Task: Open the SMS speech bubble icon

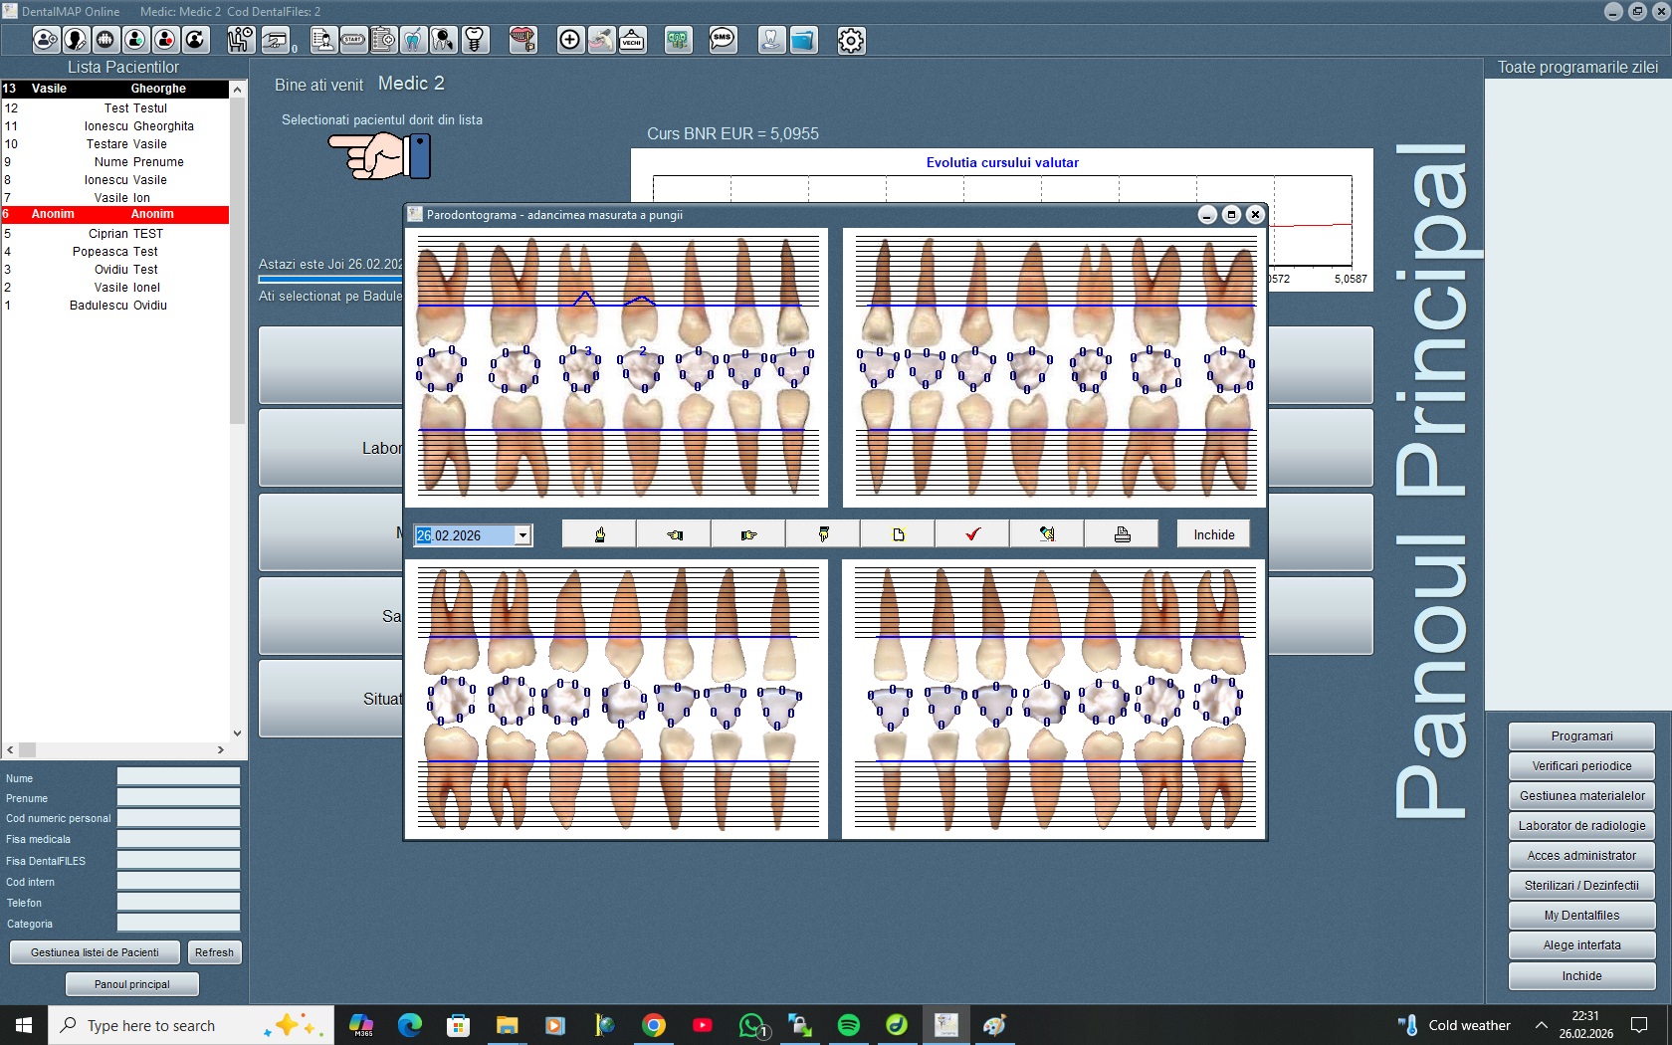Action: [x=723, y=40]
